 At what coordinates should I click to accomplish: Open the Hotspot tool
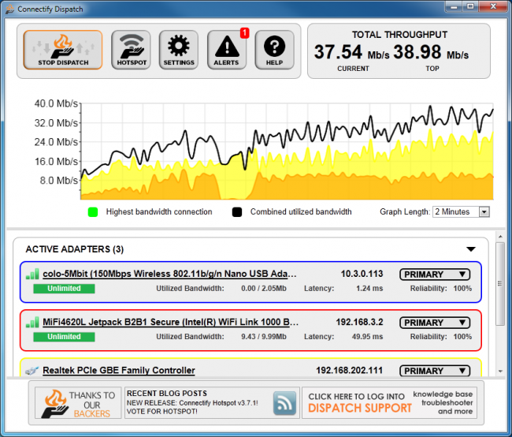tap(131, 50)
